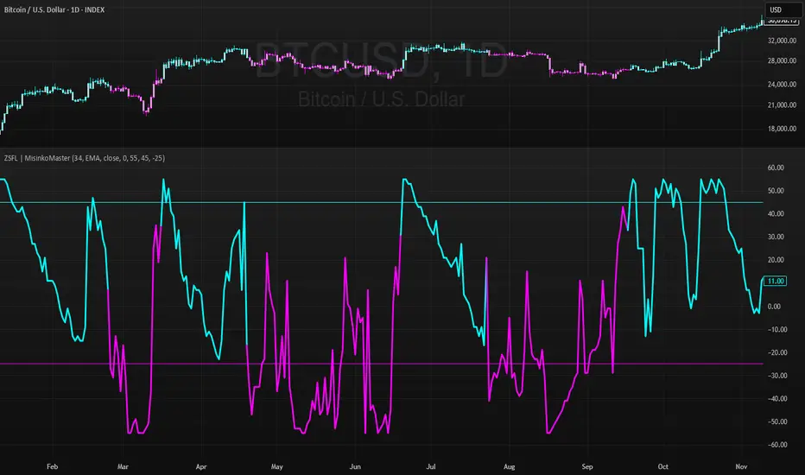Click the -50.00 indicator scale label
The width and height of the screenshot is (805, 475).
point(776,422)
